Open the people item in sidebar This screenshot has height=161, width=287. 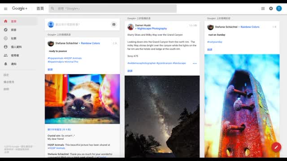(x=11, y=55)
